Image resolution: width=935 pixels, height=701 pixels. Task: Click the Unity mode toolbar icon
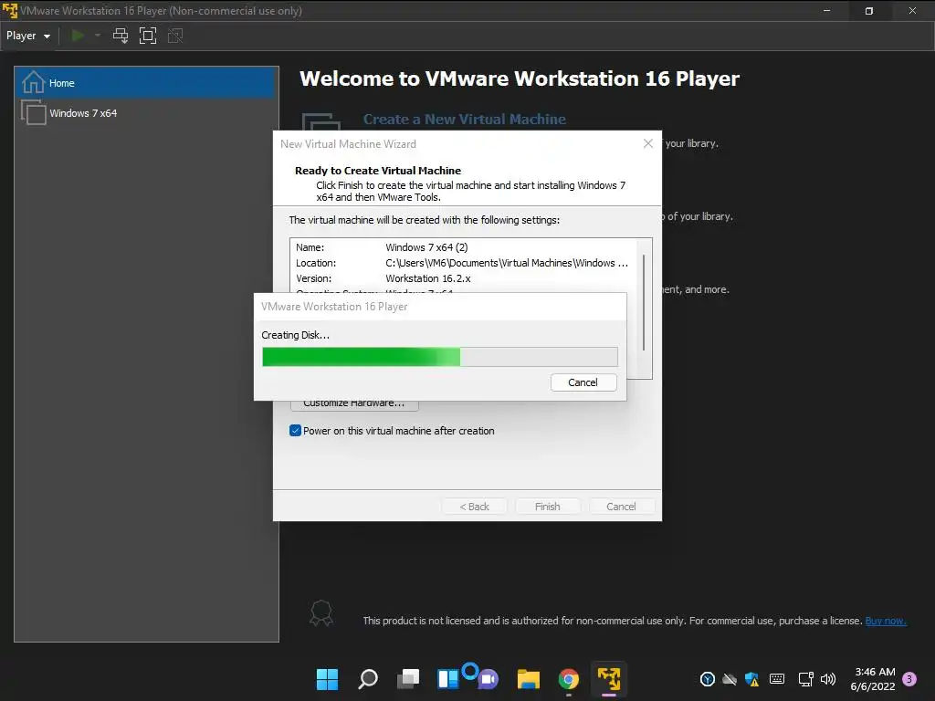click(175, 36)
